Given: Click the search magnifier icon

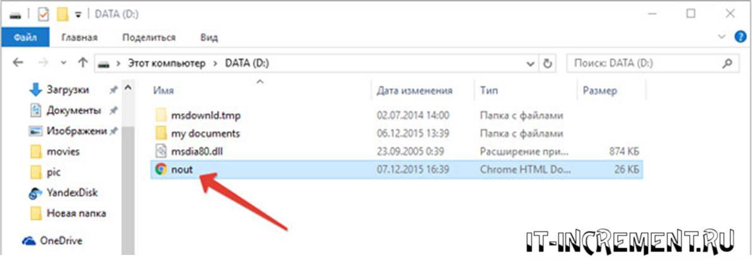Looking at the screenshot, I should tap(727, 64).
